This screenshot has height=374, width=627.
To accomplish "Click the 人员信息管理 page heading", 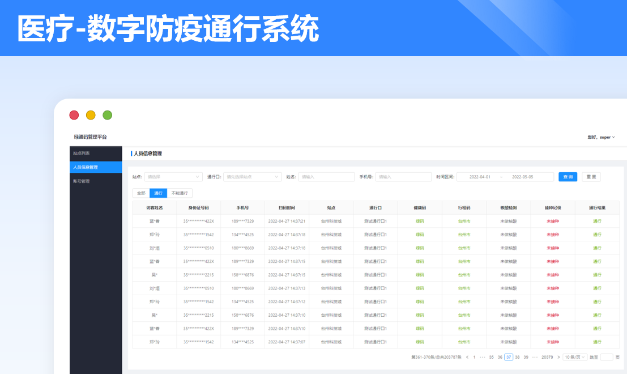I will [148, 154].
